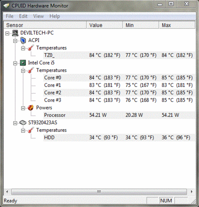Select the Core #2 row
199x207 pixels.
[119, 93]
